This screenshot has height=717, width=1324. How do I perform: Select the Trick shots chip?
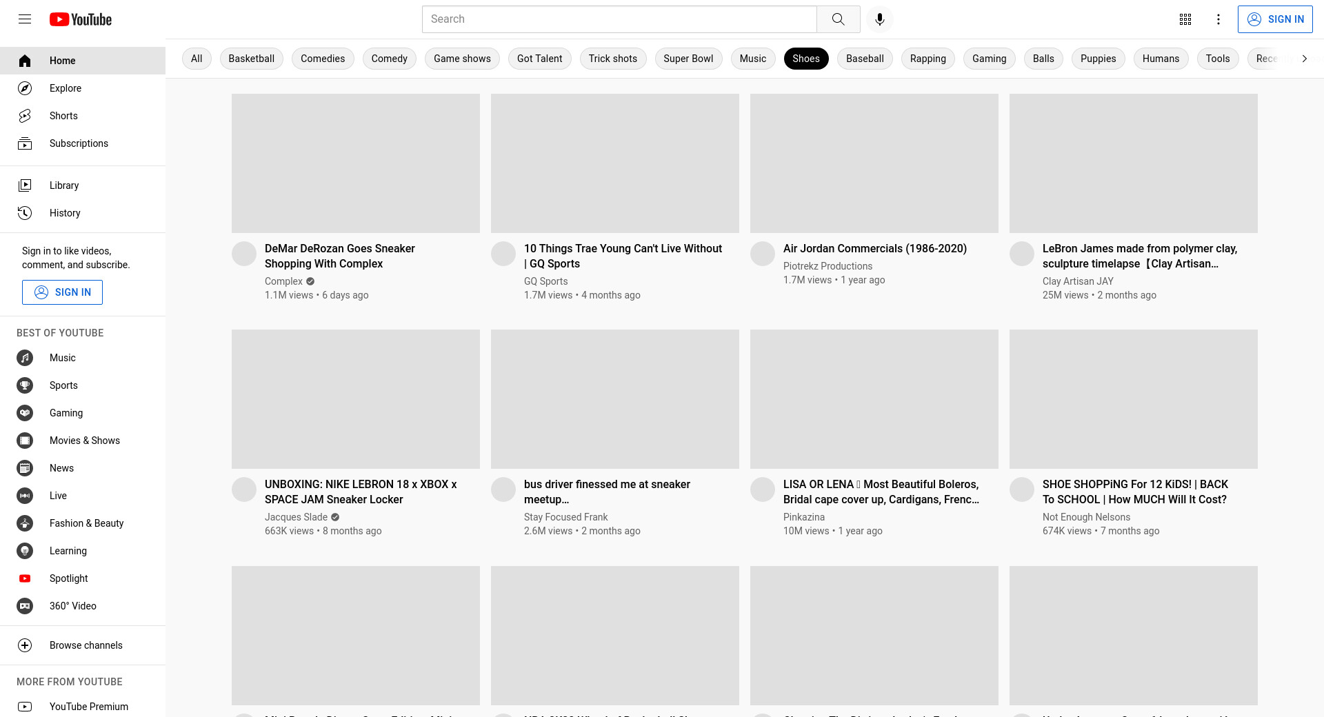click(613, 59)
